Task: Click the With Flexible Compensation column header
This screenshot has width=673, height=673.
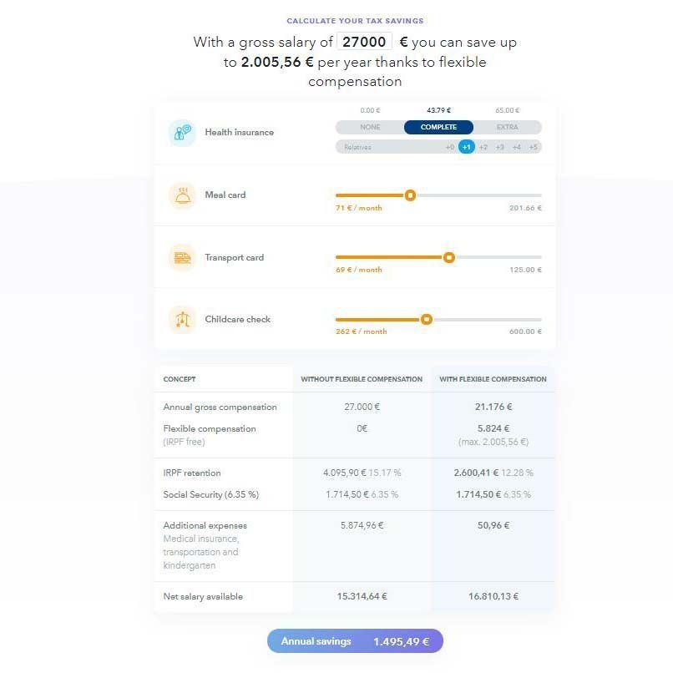Action: click(x=493, y=379)
